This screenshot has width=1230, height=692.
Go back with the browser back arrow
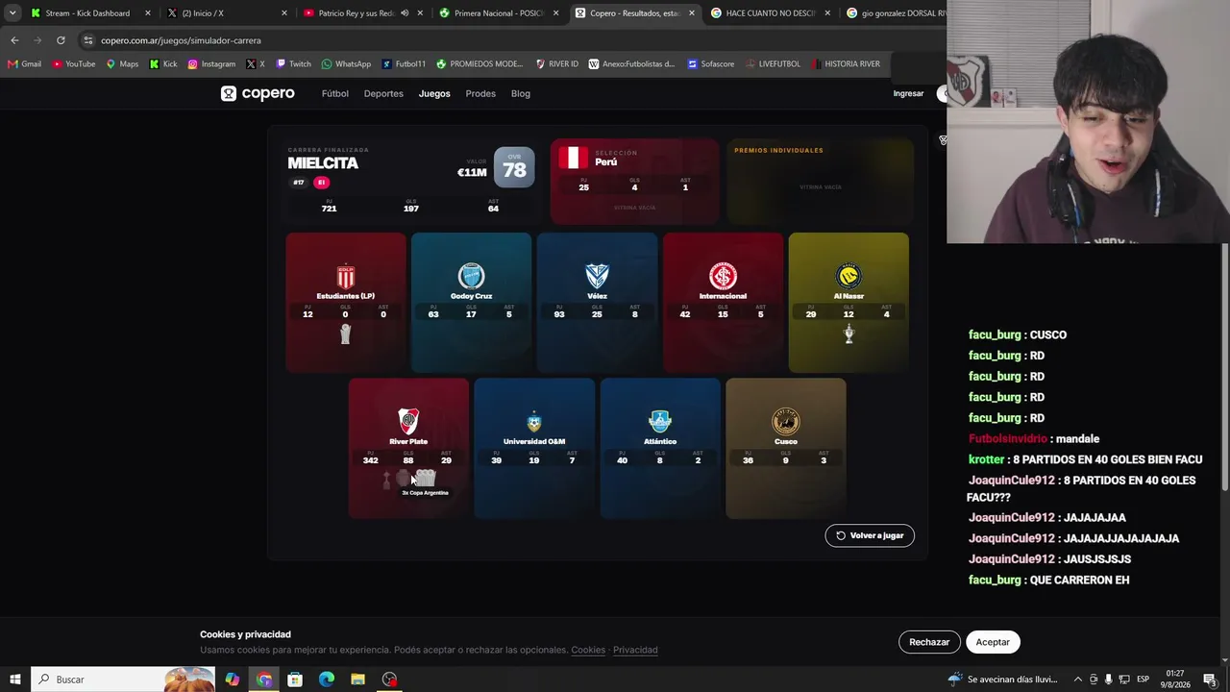(14, 40)
